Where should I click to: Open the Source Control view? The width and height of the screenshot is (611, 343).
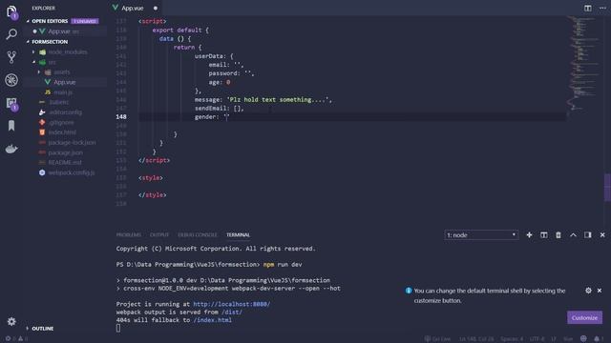11,57
